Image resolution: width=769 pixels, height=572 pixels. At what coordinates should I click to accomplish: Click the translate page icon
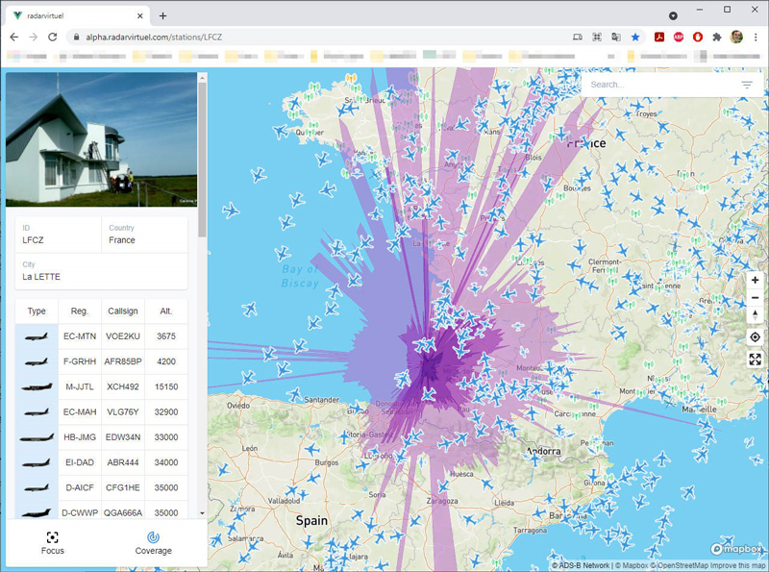pos(616,37)
